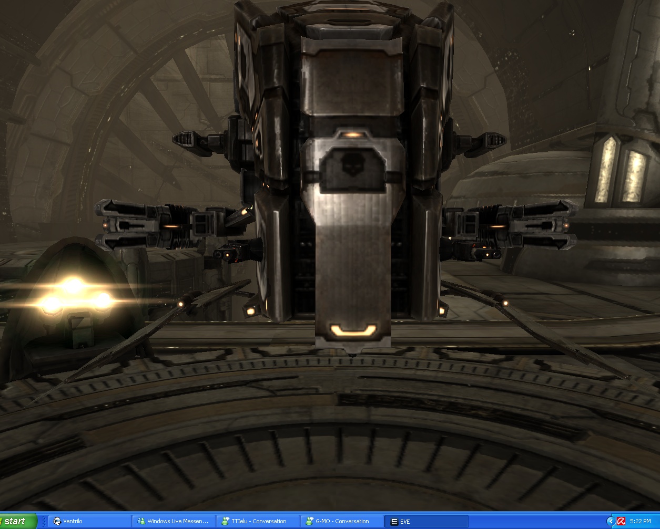
Task: Open Windows Live Messenger taskbar button
Action: 174,521
